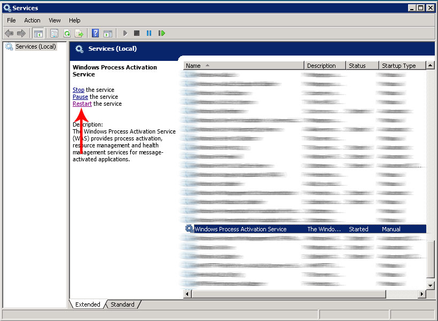The height and width of the screenshot is (321, 438).
Task: Click the Pause Service toolbar icon
Action: [x=149, y=33]
